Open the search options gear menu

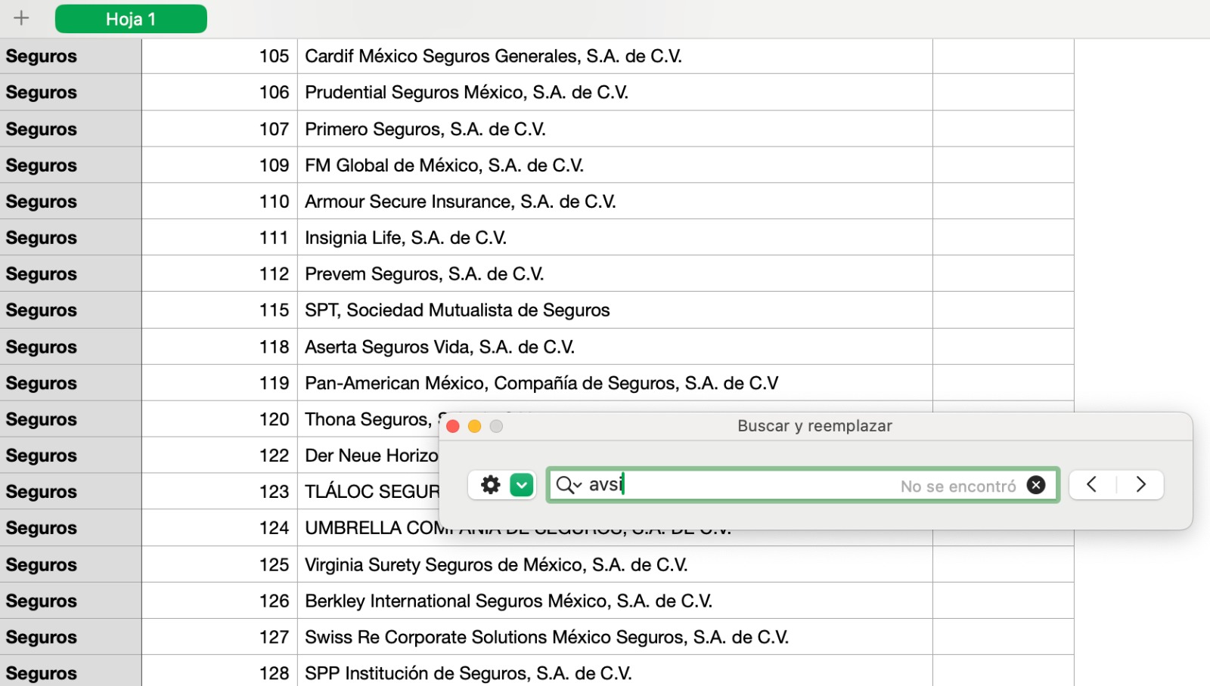pos(491,485)
